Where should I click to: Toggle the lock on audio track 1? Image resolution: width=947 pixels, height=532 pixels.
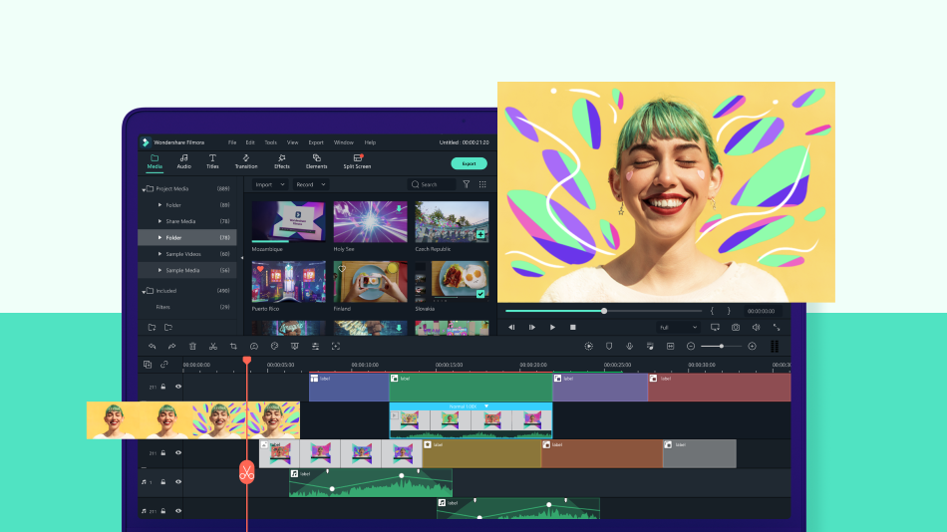click(x=163, y=482)
